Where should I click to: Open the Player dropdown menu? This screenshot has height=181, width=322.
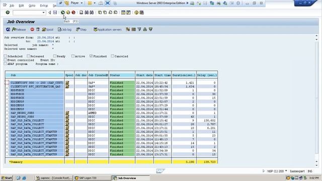pos(76,3)
